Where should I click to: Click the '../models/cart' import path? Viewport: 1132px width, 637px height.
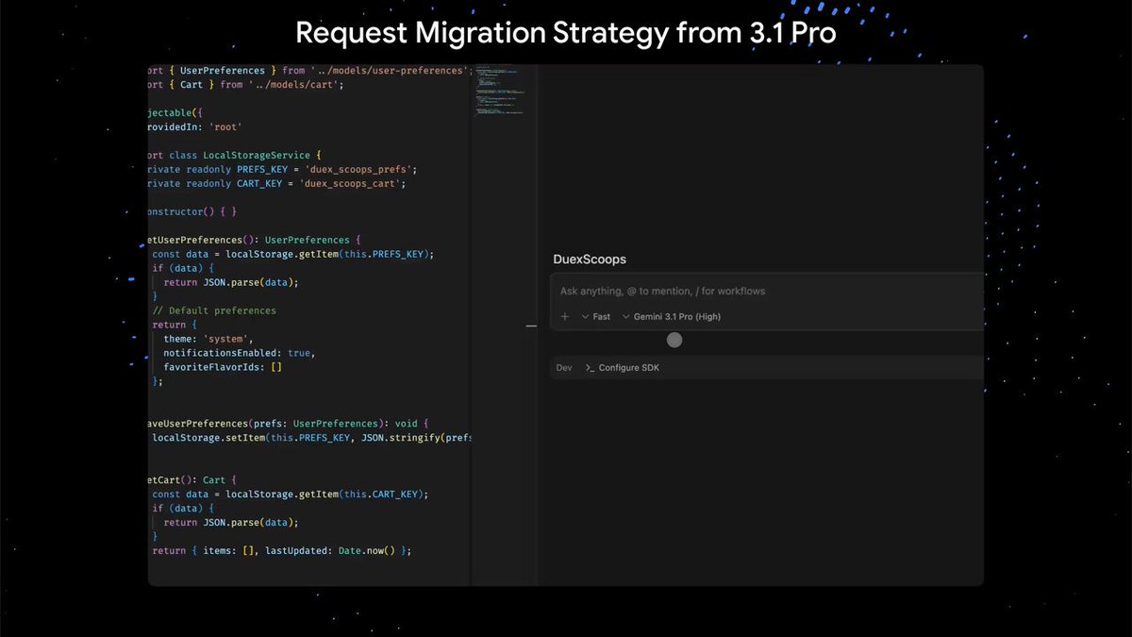295,85
